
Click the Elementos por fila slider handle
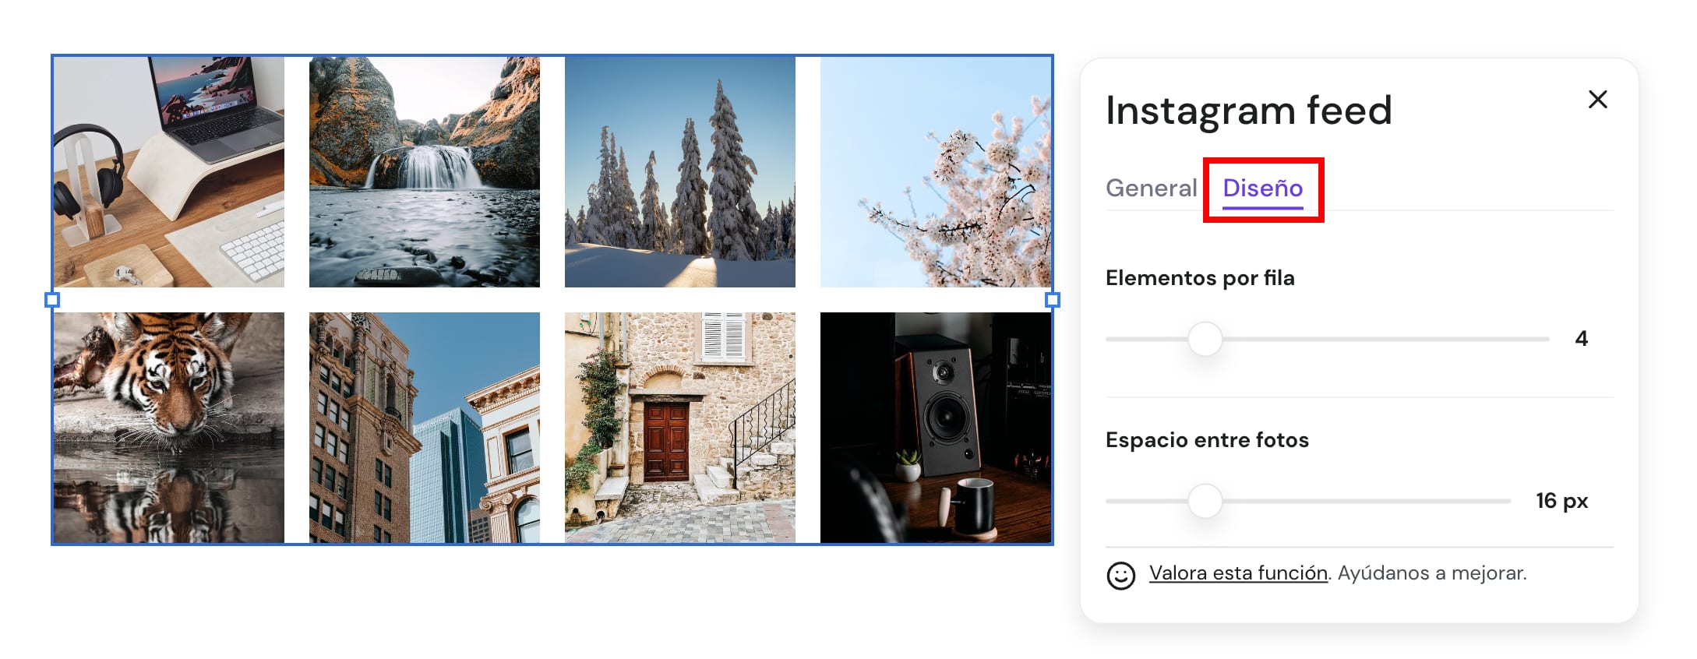point(1205,339)
